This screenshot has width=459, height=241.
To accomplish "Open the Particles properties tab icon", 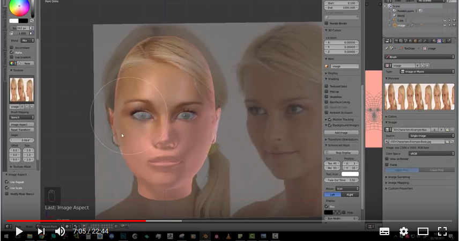I will [x=444, y=41].
